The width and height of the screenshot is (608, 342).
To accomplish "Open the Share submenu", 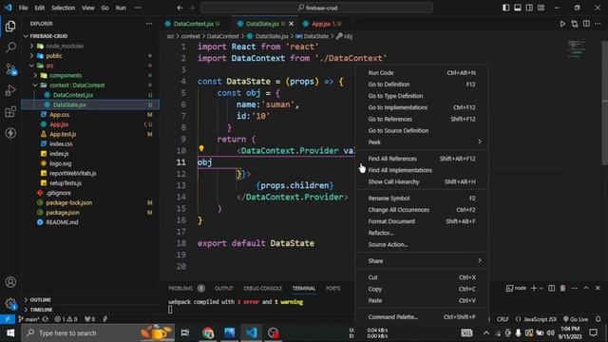I will 422,261.
